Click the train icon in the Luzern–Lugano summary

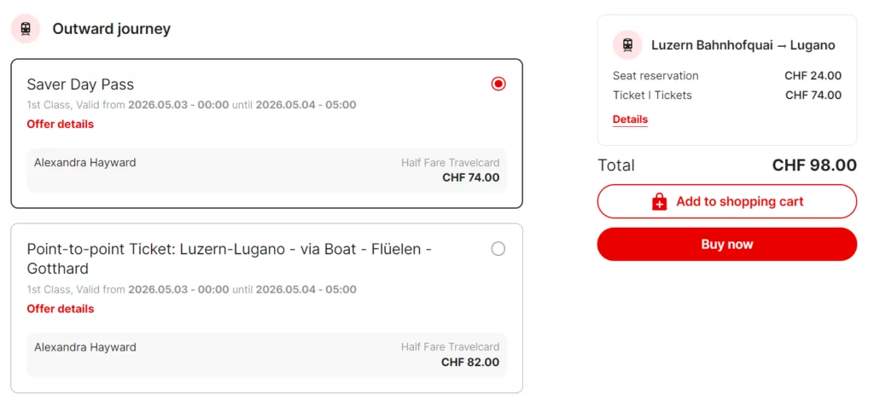coord(627,45)
